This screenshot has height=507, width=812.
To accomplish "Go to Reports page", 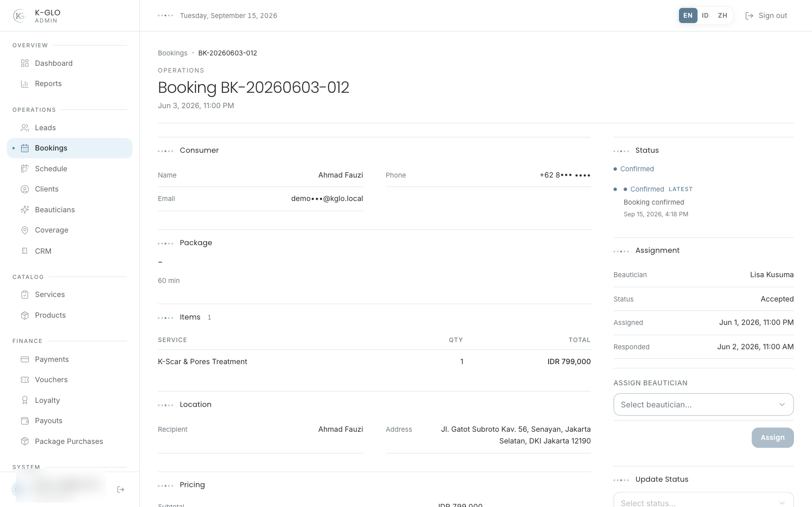I will point(69,84).
